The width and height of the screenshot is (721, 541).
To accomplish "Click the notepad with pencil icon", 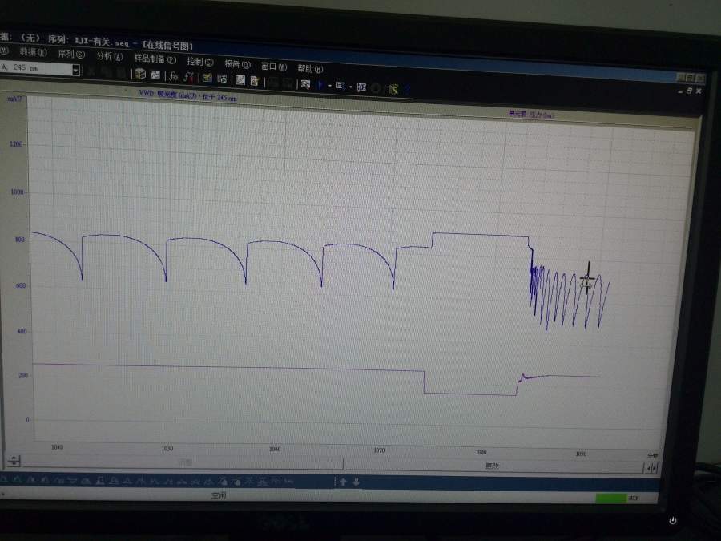I will tap(255, 81).
